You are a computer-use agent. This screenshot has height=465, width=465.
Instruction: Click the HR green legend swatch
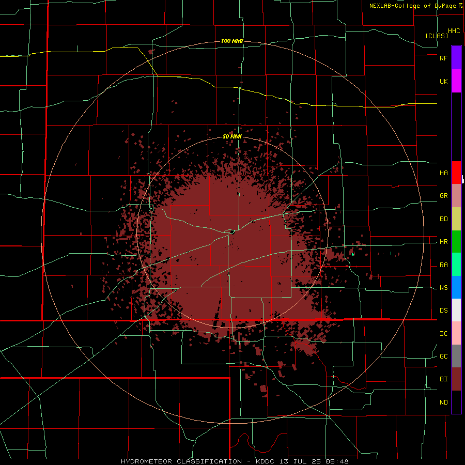(x=456, y=242)
